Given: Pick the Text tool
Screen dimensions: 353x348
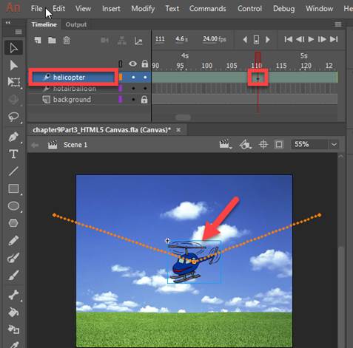Looking at the screenshot, I should tap(13, 154).
